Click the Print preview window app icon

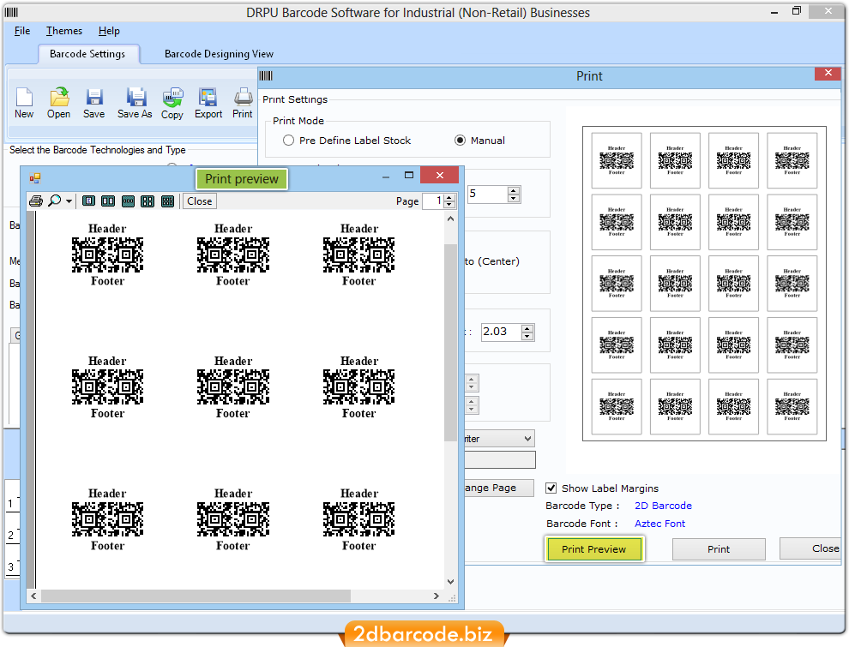pyautogui.click(x=36, y=177)
